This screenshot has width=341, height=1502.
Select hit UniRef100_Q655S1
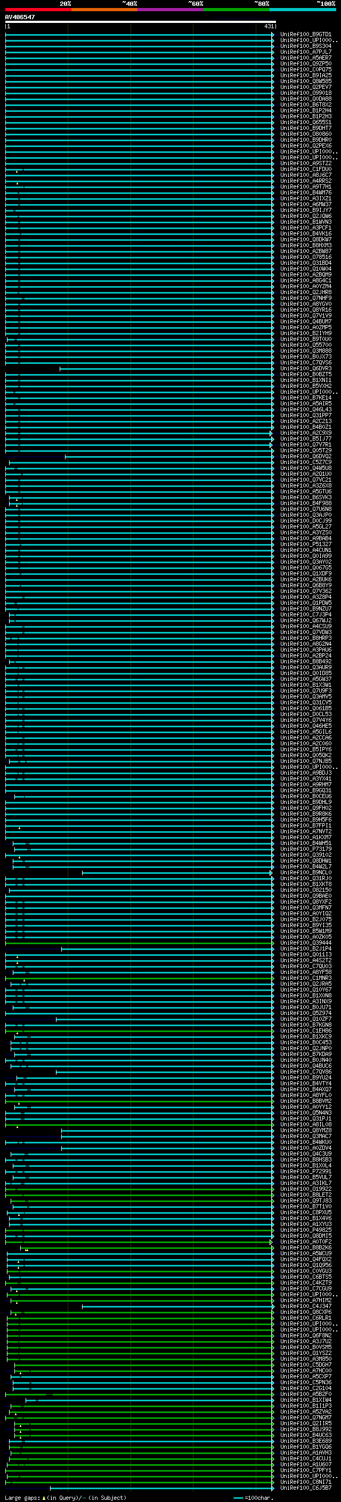click(x=306, y=123)
